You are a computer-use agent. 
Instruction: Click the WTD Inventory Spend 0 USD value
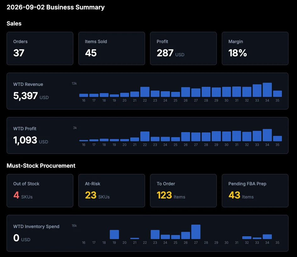click(22, 238)
